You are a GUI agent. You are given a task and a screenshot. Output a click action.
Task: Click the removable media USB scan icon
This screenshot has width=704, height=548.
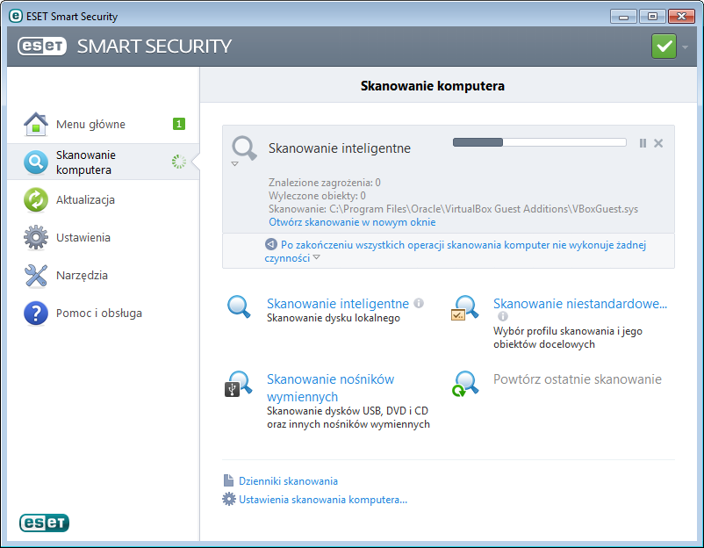point(239,384)
